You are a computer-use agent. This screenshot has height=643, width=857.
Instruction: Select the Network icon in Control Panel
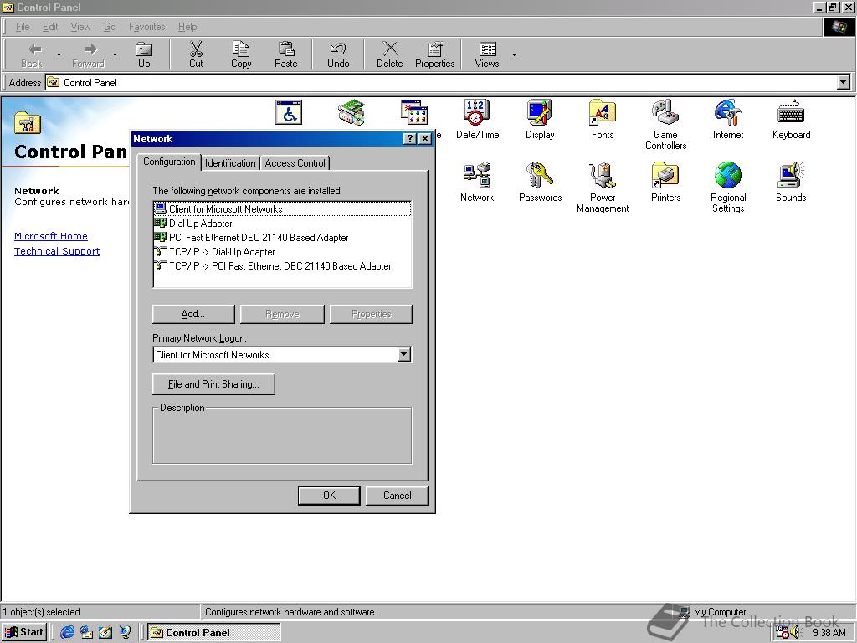point(477,182)
